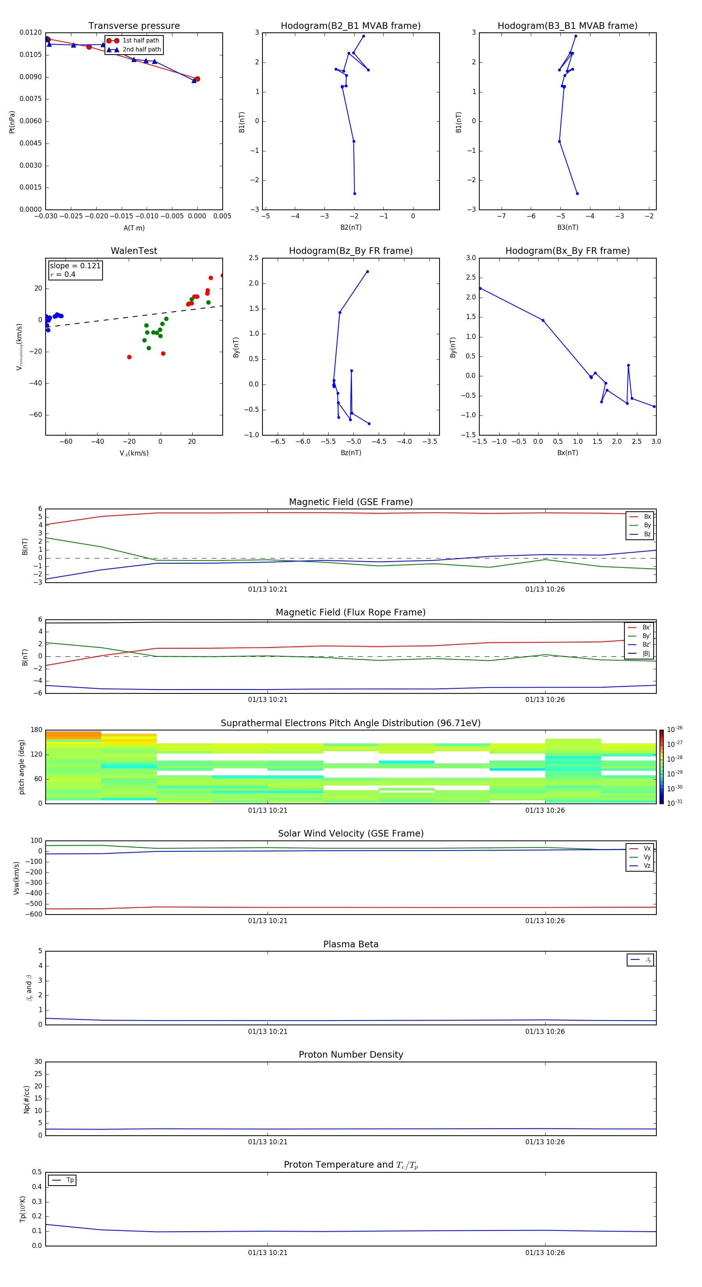Click the orange high-flux cell at 180 degrees

tap(73, 735)
